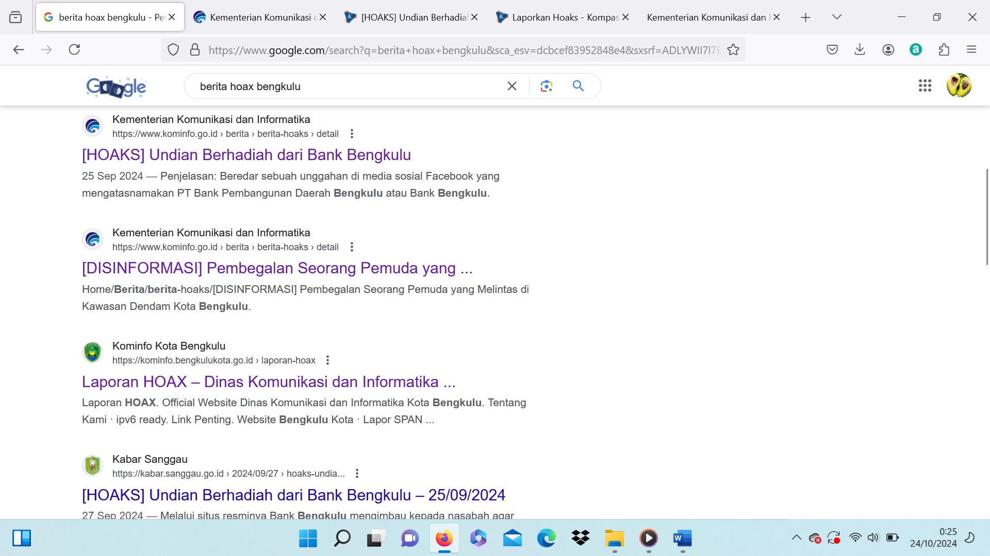Show tracking protection shield info
This screenshot has width=990, height=556.
(173, 50)
